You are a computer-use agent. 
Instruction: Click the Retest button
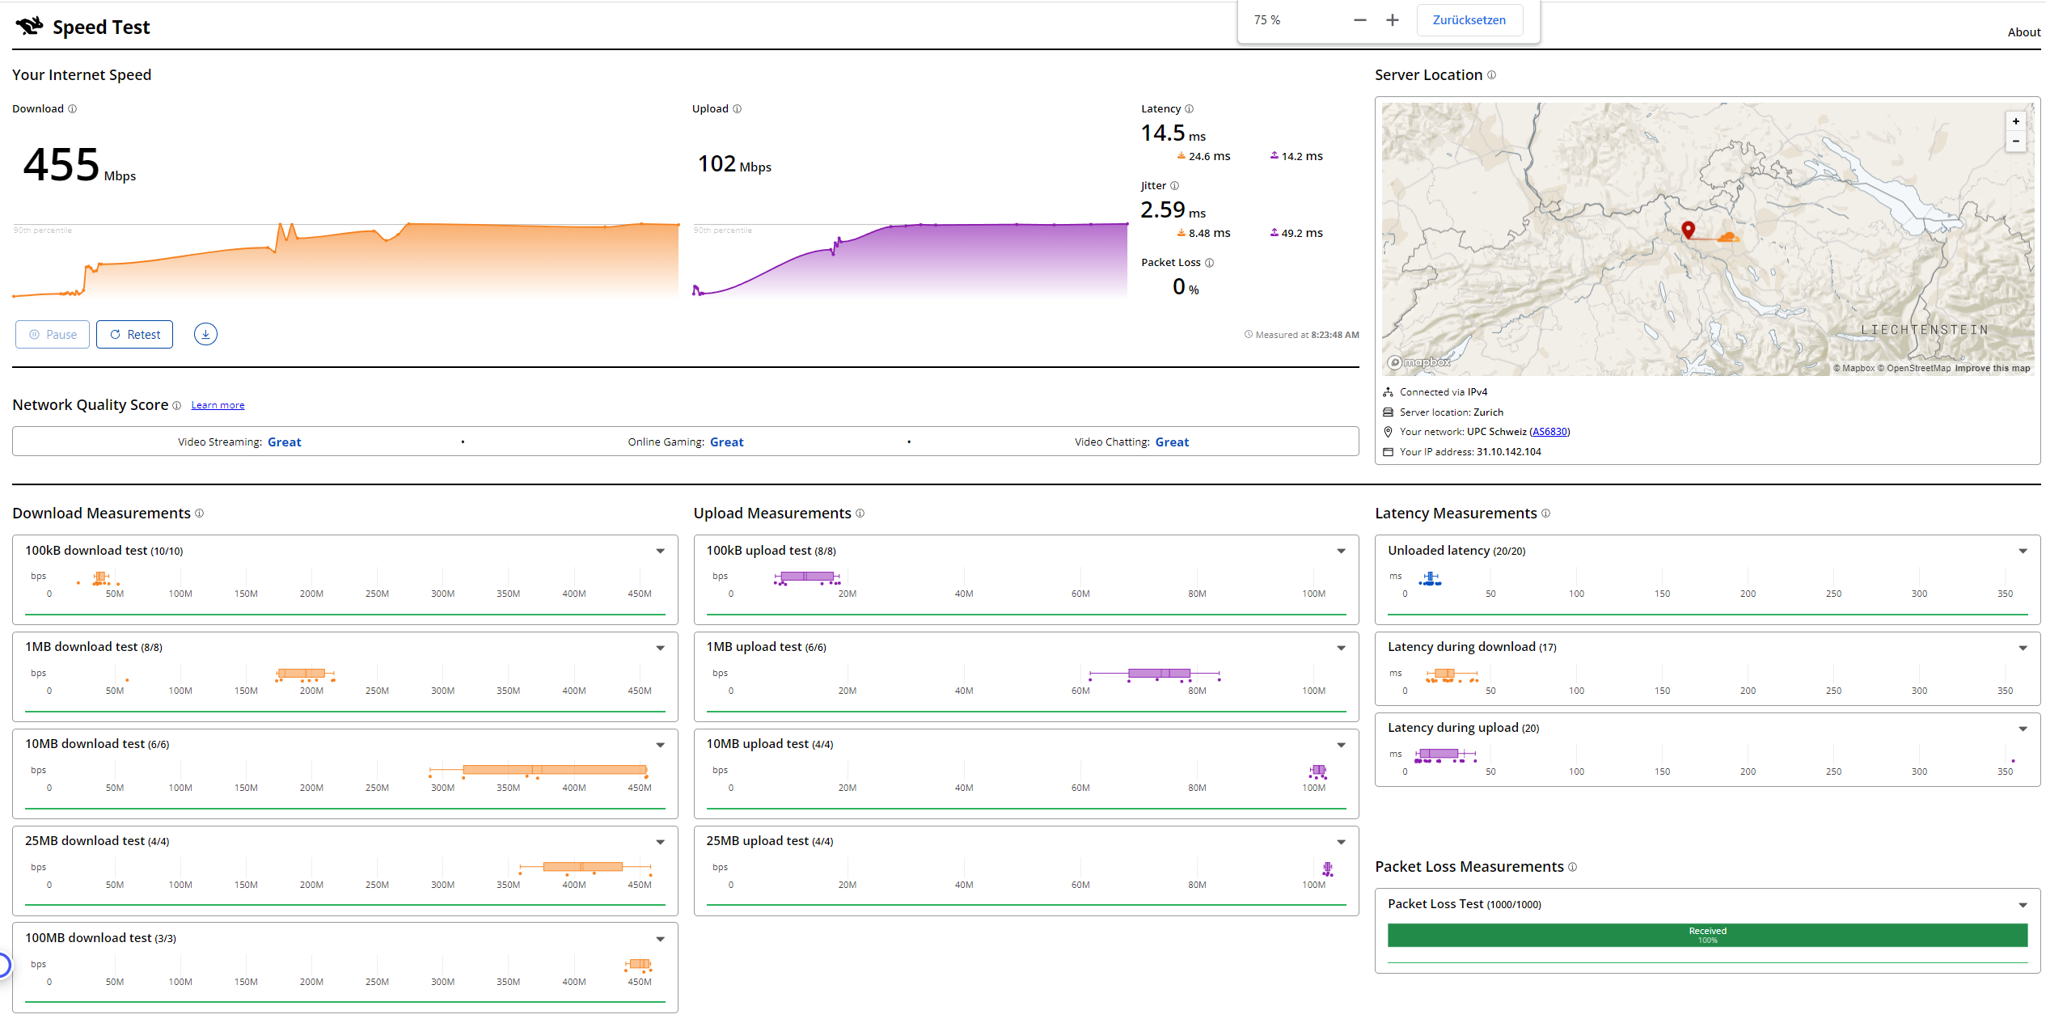[x=134, y=334]
